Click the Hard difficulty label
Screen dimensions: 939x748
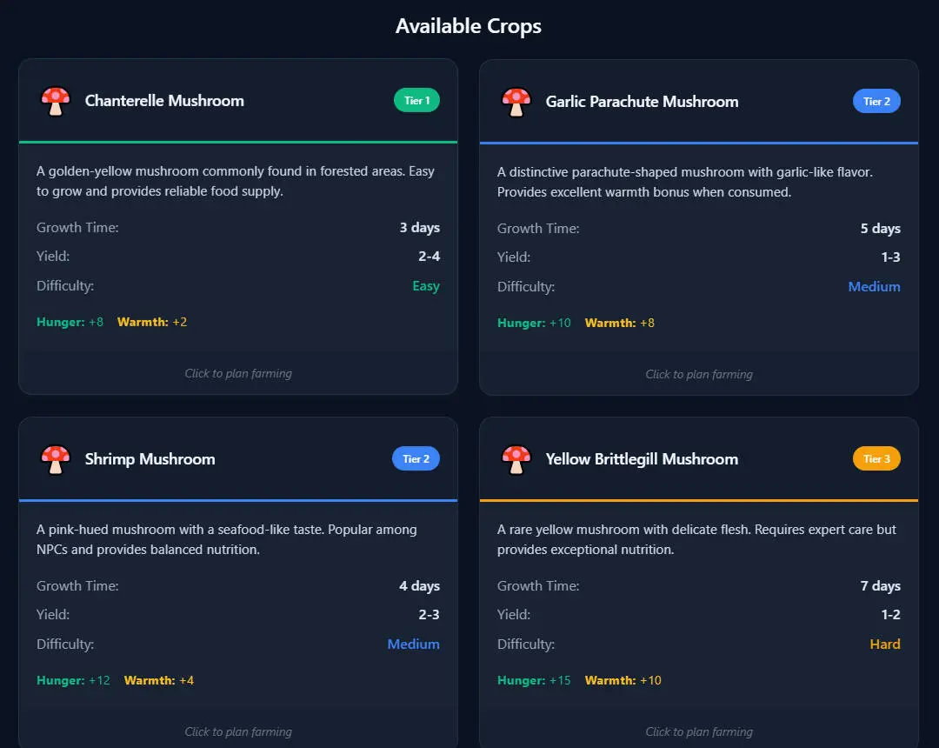[x=884, y=644]
